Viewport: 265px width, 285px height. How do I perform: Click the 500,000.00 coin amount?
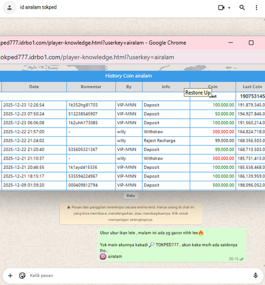223,185
